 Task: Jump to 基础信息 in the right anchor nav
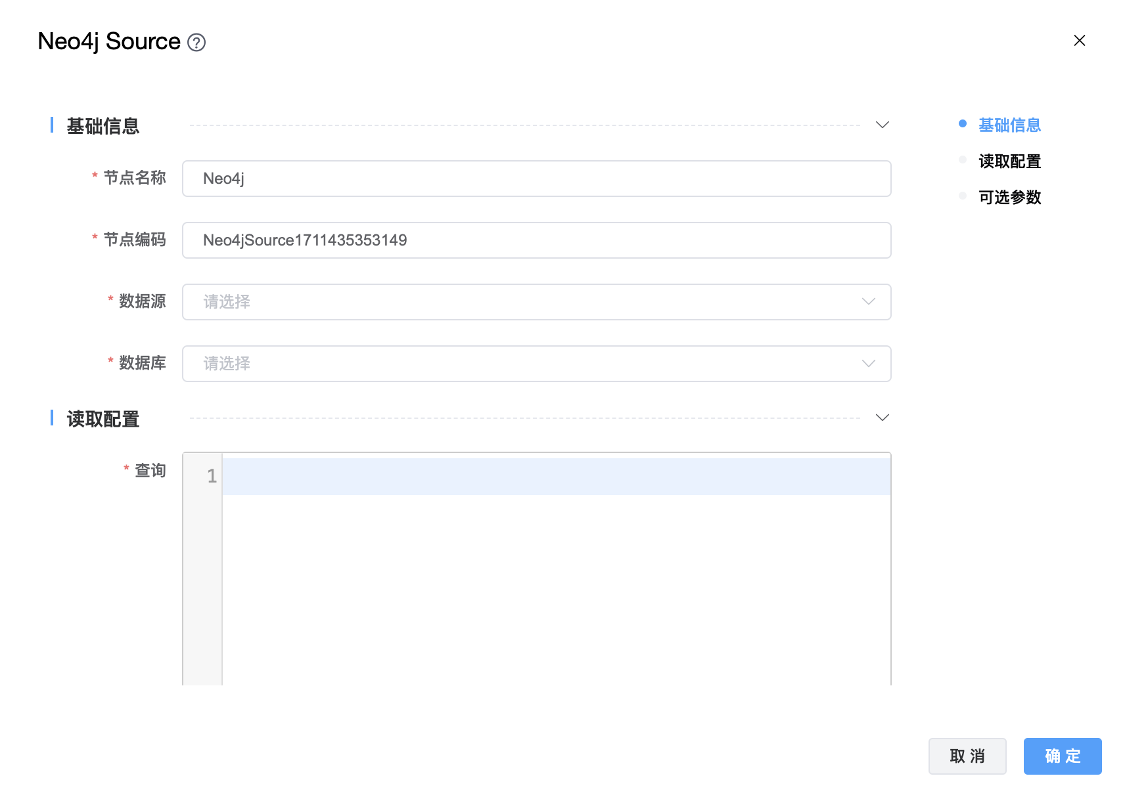point(1009,125)
